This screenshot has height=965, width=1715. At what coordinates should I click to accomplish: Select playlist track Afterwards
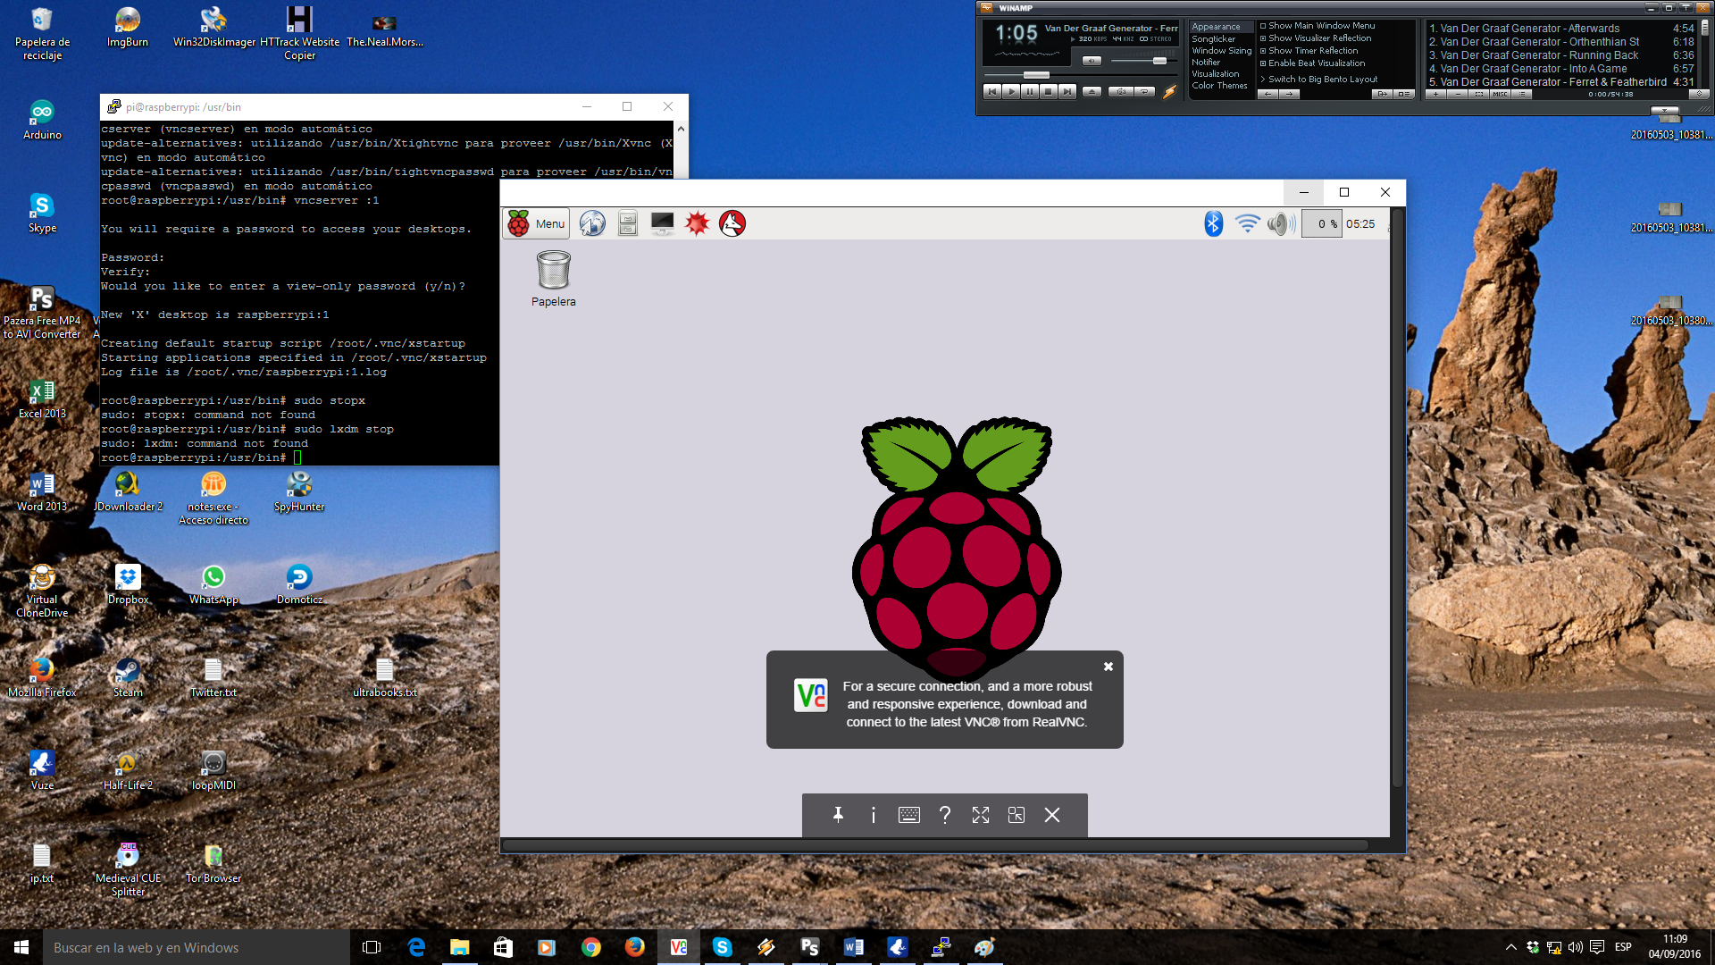1560,29
